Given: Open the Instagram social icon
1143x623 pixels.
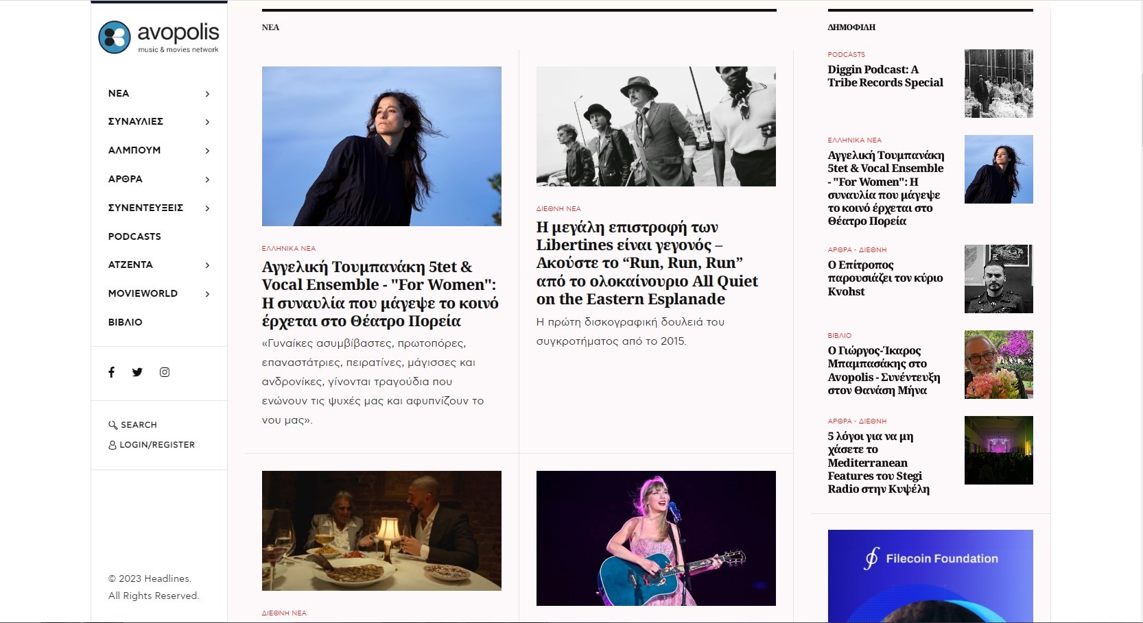Looking at the screenshot, I should (x=165, y=372).
